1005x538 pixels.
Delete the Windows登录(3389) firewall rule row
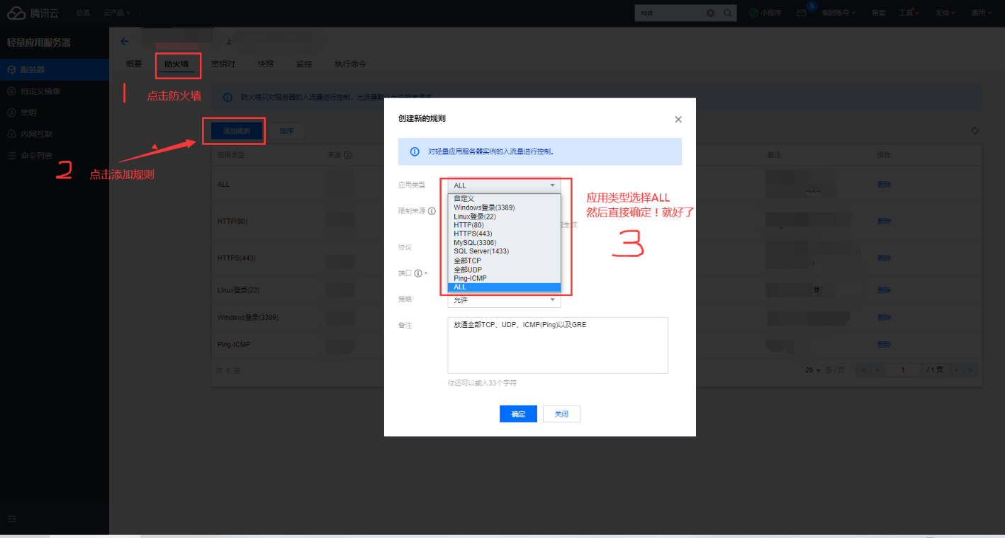(884, 318)
